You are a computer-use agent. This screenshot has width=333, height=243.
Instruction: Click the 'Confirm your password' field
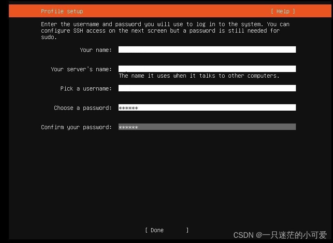point(207,127)
